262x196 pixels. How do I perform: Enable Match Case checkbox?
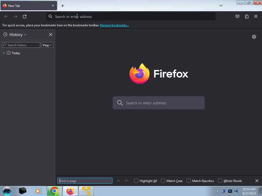pyautogui.click(x=163, y=181)
